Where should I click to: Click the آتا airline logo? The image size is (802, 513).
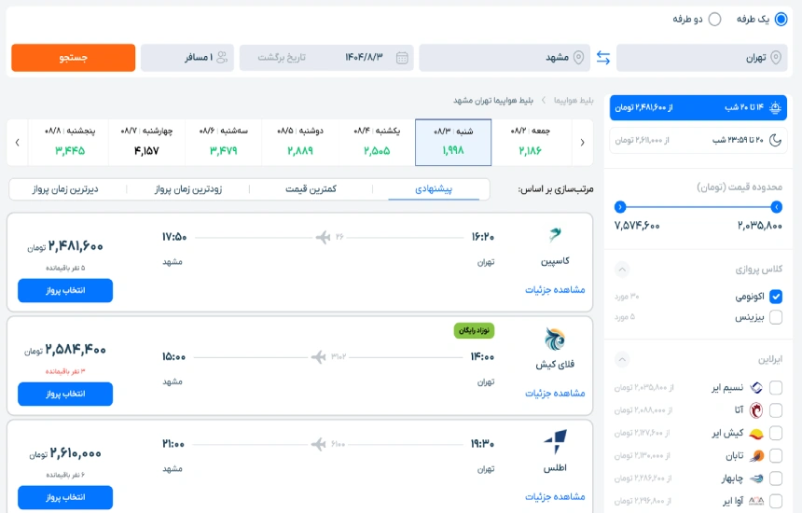[x=756, y=410]
